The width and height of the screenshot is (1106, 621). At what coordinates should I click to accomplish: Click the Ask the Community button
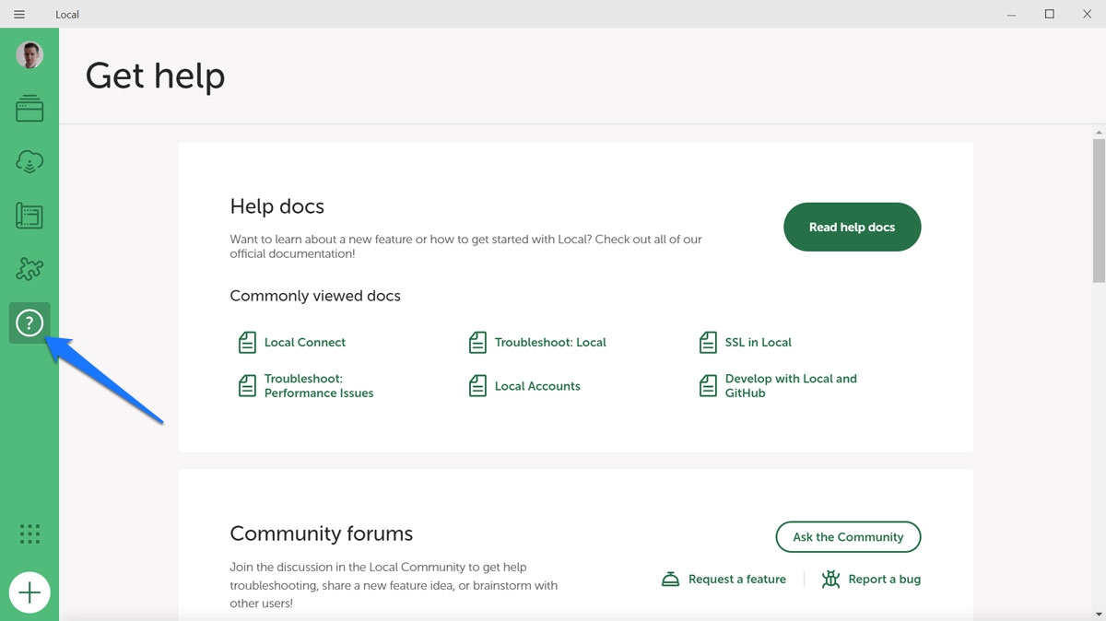(x=848, y=537)
